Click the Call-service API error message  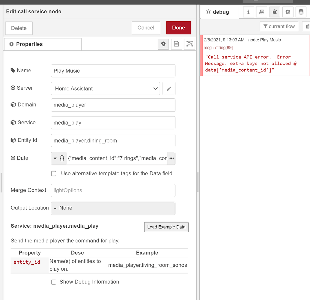[x=251, y=64]
